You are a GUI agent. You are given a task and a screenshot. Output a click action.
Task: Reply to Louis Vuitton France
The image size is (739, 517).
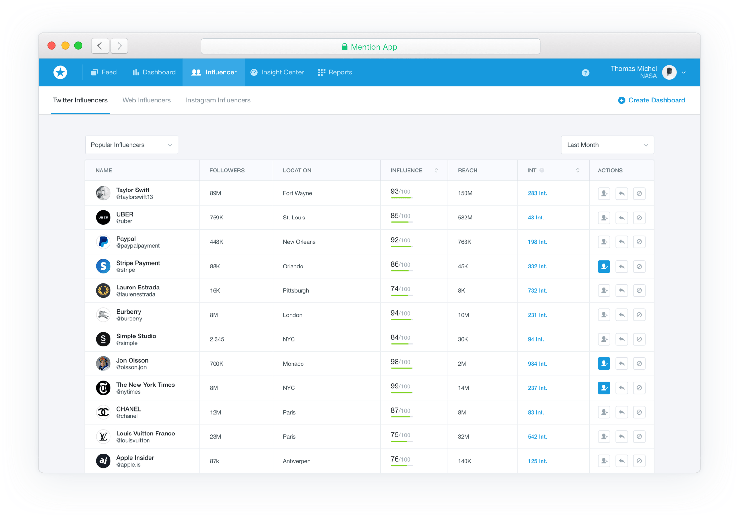point(621,436)
